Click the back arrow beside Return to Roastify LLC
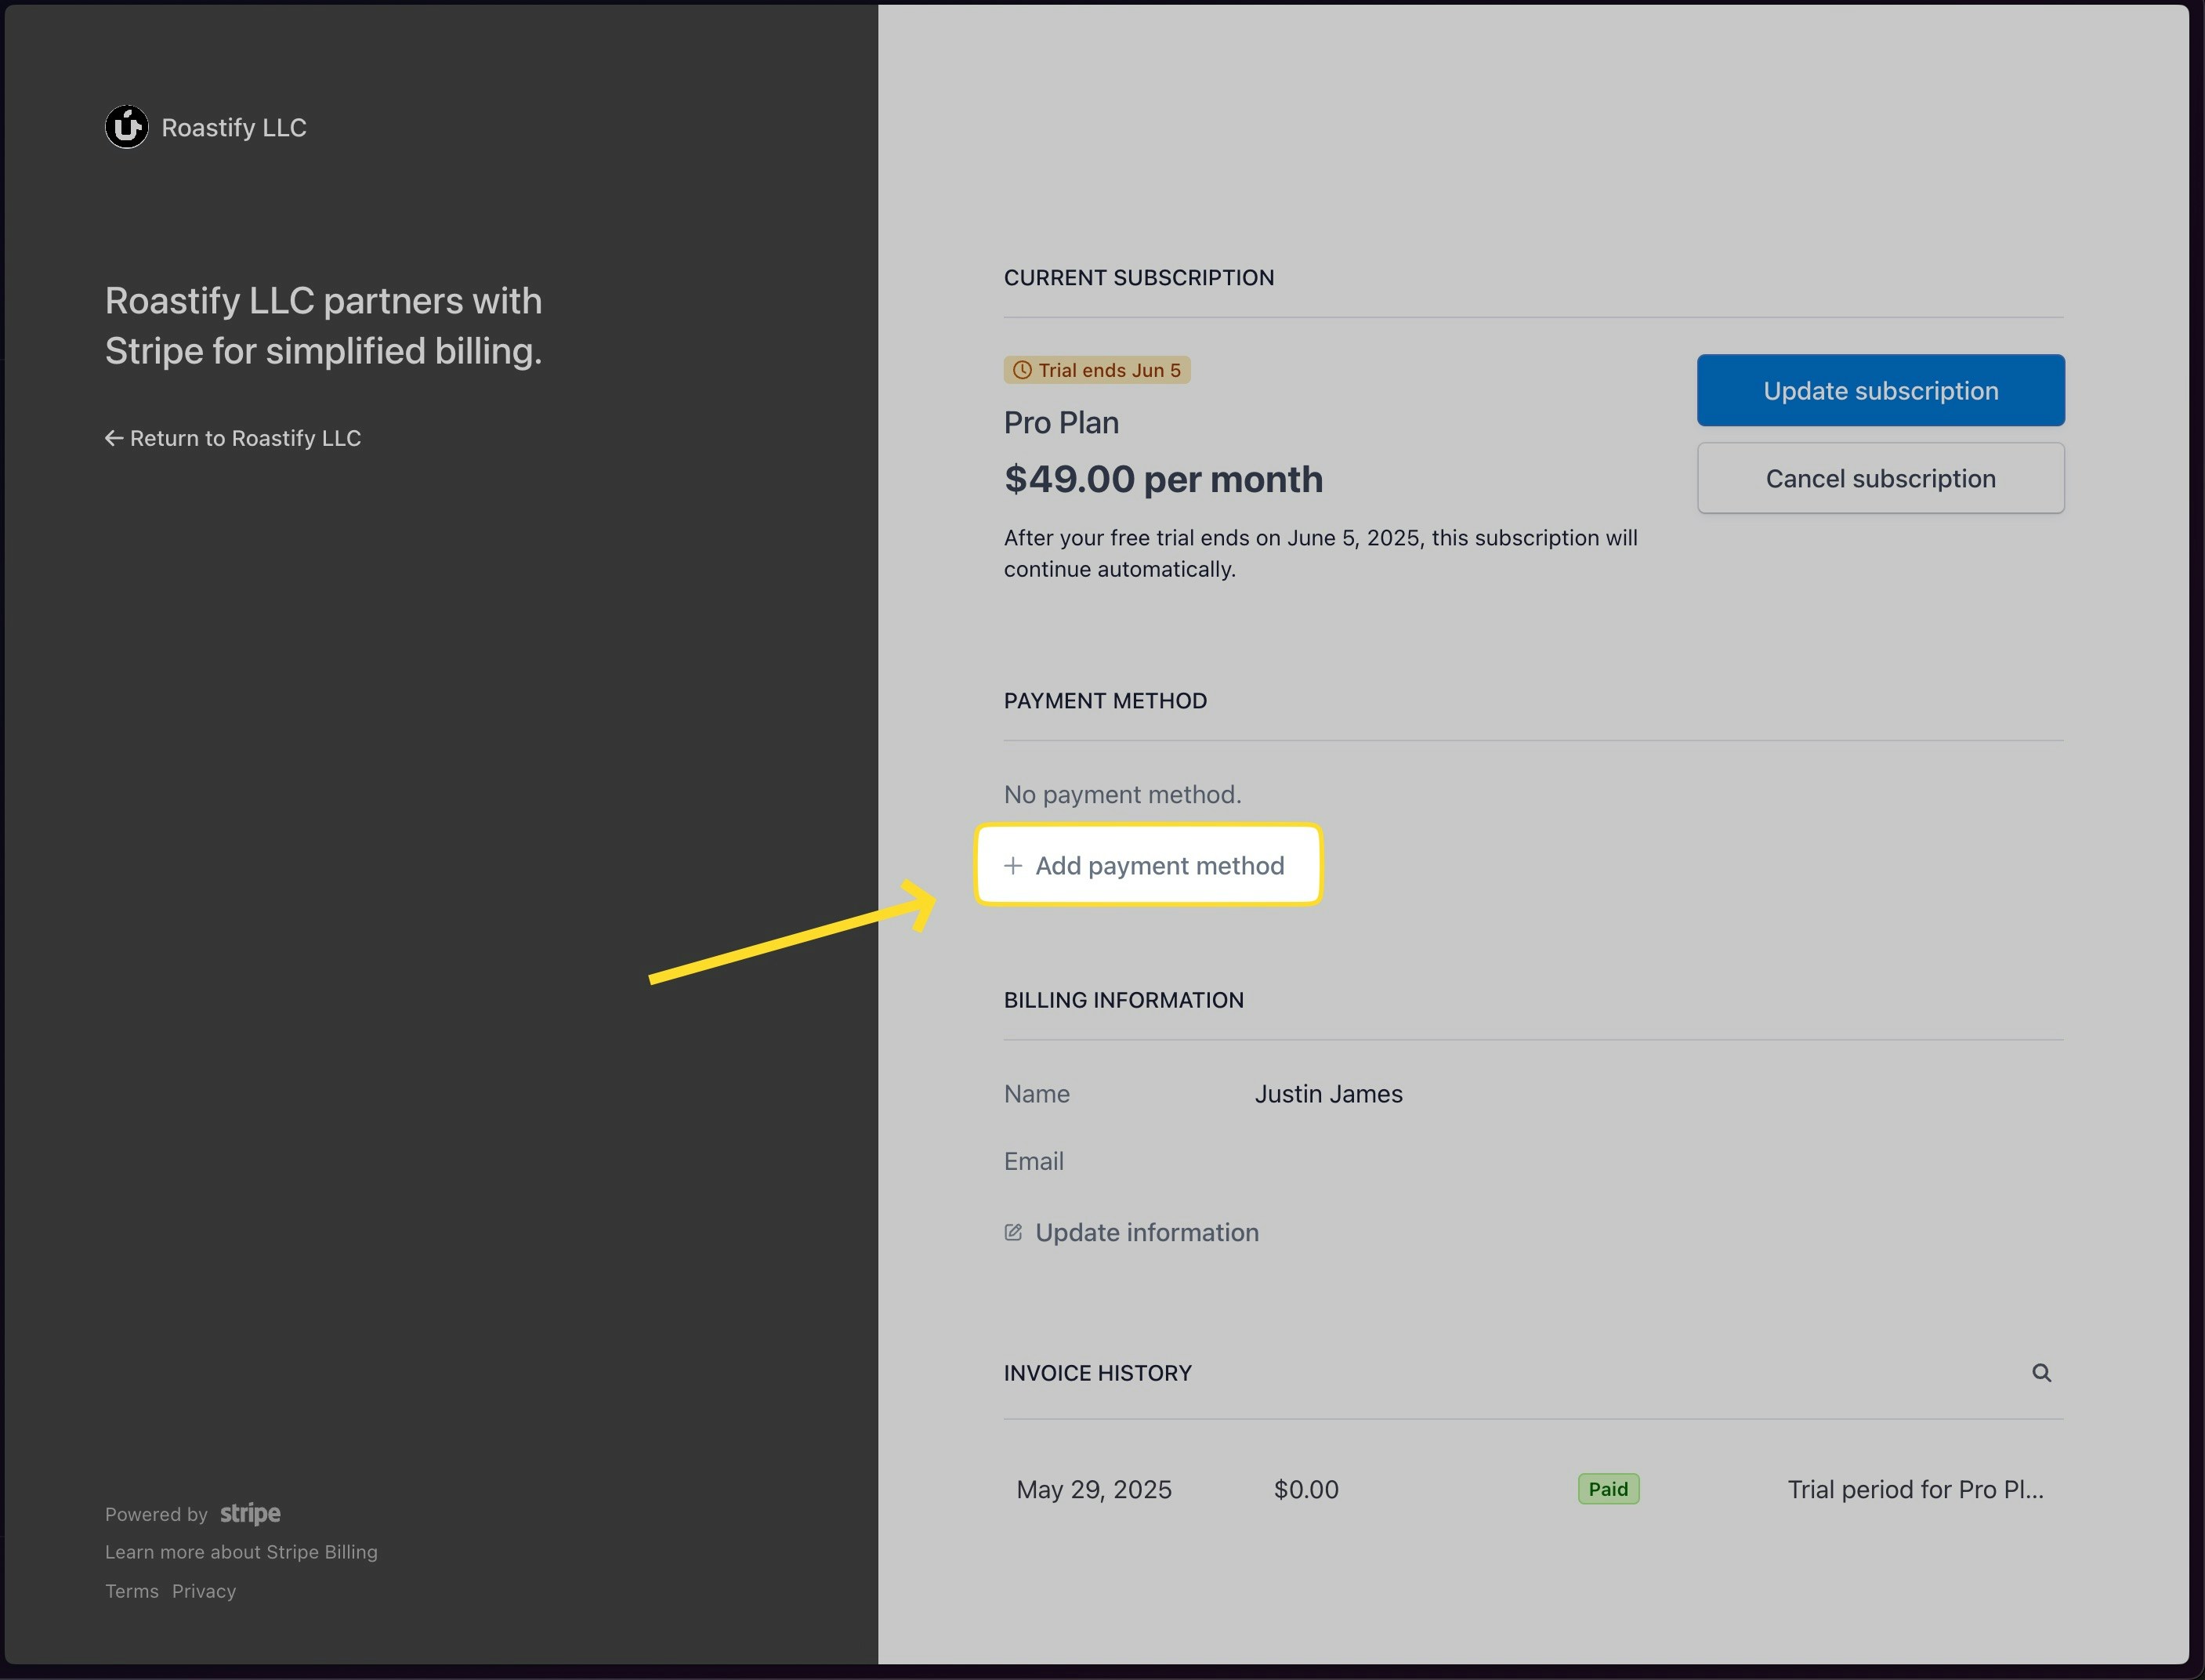The height and width of the screenshot is (1680, 2205). coord(113,438)
